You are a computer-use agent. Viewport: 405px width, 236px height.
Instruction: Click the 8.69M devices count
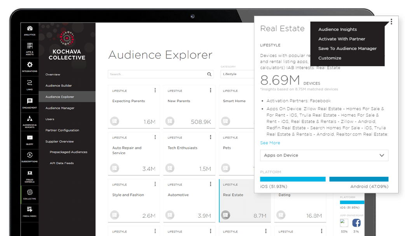[280, 80]
